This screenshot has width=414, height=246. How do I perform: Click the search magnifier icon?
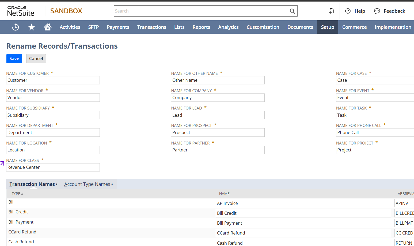(x=292, y=11)
